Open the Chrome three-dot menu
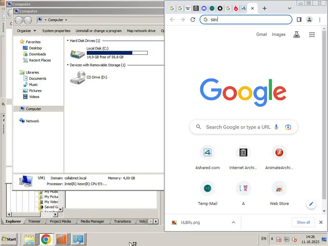This screenshot has width=328, height=246. [x=320, y=20]
